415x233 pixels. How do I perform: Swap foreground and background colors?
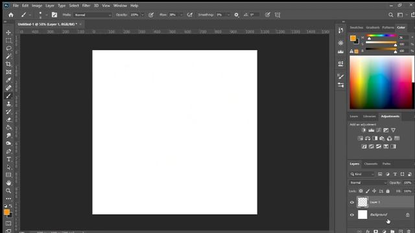(x=10, y=206)
